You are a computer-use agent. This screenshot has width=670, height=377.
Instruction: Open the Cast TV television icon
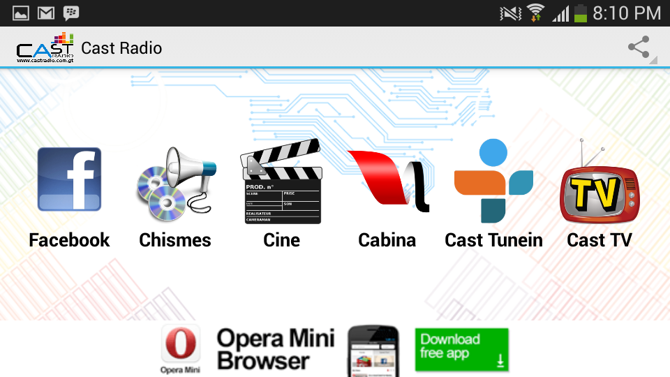point(600,181)
